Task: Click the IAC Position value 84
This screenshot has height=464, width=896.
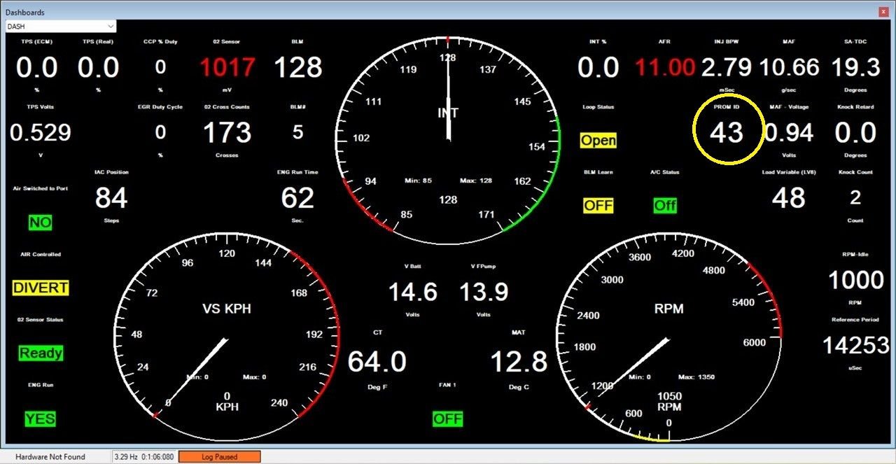Action: point(111,198)
